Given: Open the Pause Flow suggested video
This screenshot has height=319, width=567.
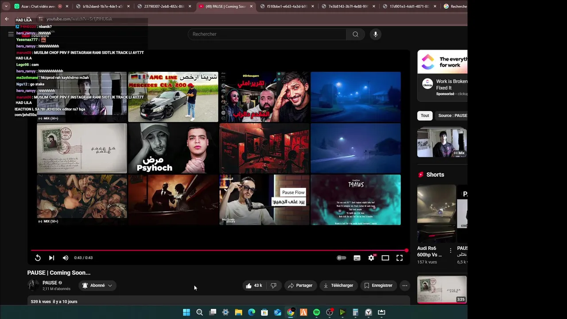Looking at the screenshot, I should coord(264,200).
